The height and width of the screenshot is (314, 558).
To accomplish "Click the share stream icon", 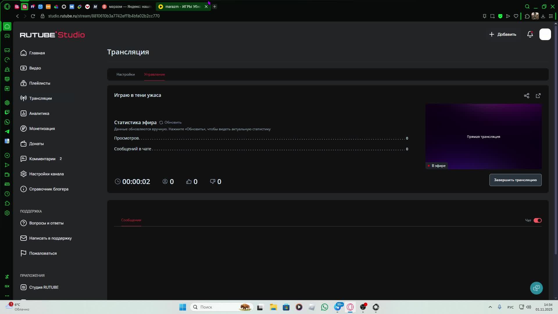I will [x=526, y=96].
